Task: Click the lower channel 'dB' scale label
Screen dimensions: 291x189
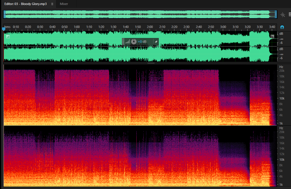Action: [281, 49]
